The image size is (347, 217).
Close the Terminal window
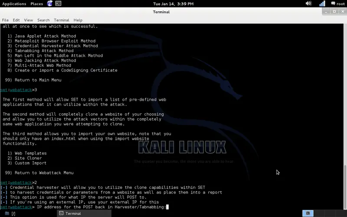343,12
